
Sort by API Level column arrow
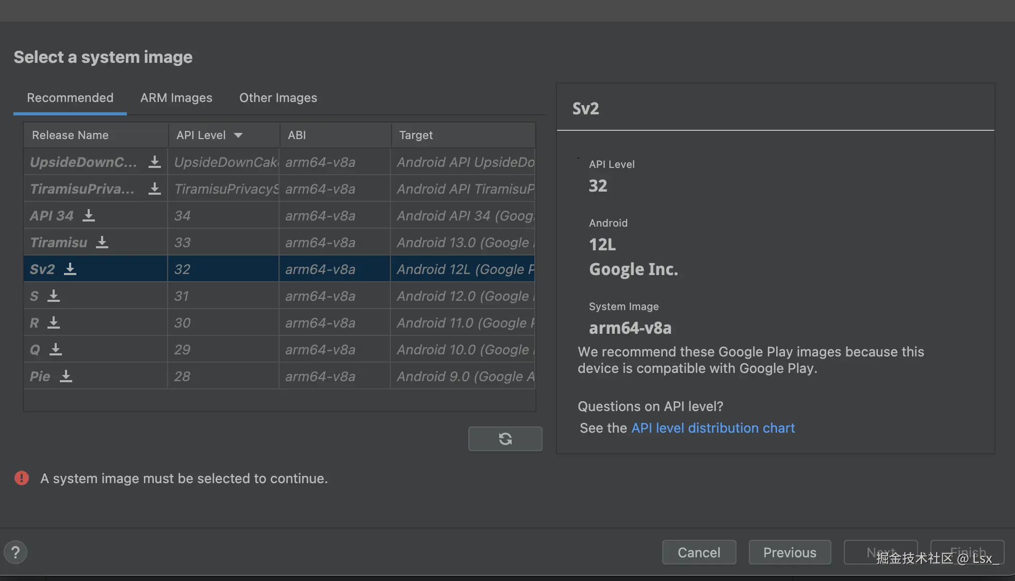[x=238, y=135]
